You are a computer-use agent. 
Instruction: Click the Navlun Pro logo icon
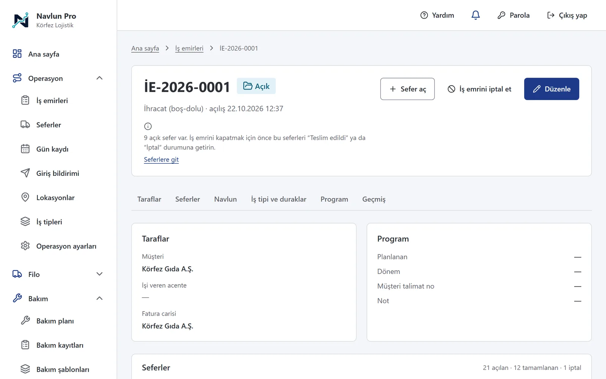(20, 20)
